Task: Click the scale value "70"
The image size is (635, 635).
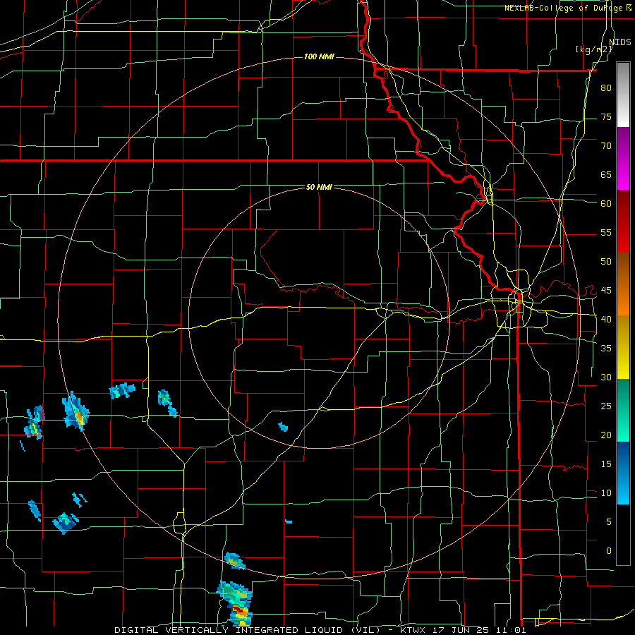Action: [606, 146]
